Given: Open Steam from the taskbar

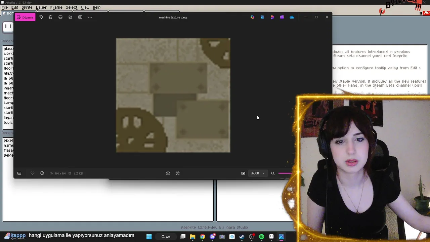Looking at the screenshot, I should coord(242,237).
